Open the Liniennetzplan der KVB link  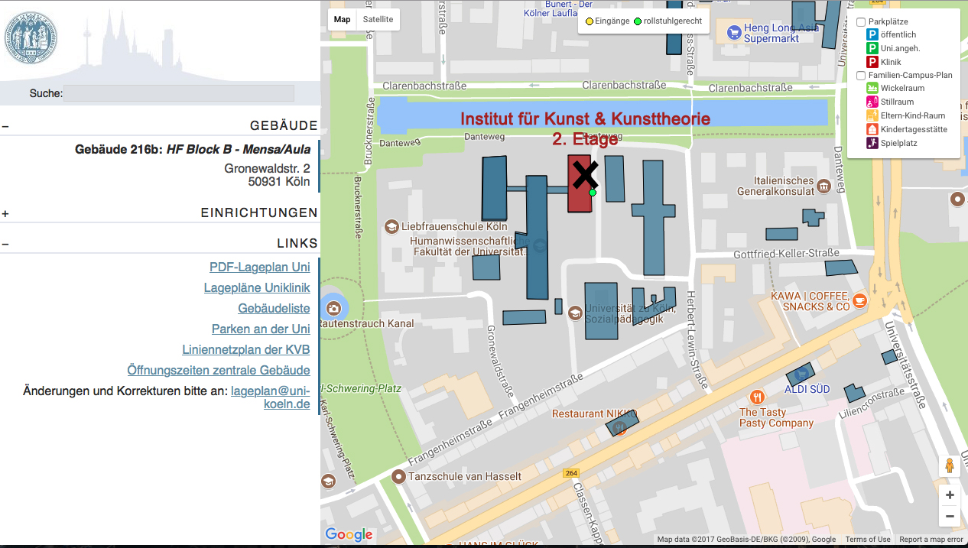(246, 350)
